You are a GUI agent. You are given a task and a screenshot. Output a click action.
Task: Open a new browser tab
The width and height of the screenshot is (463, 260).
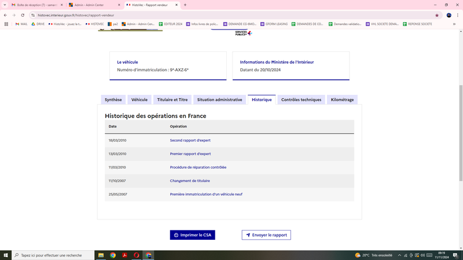coord(185,5)
